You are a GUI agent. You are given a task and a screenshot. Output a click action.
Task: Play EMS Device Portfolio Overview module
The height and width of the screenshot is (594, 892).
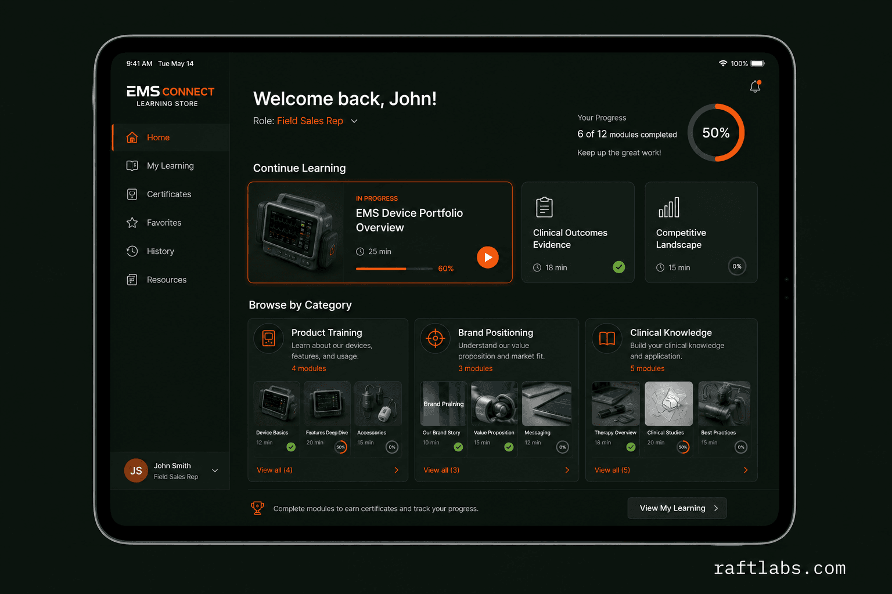(488, 257)
